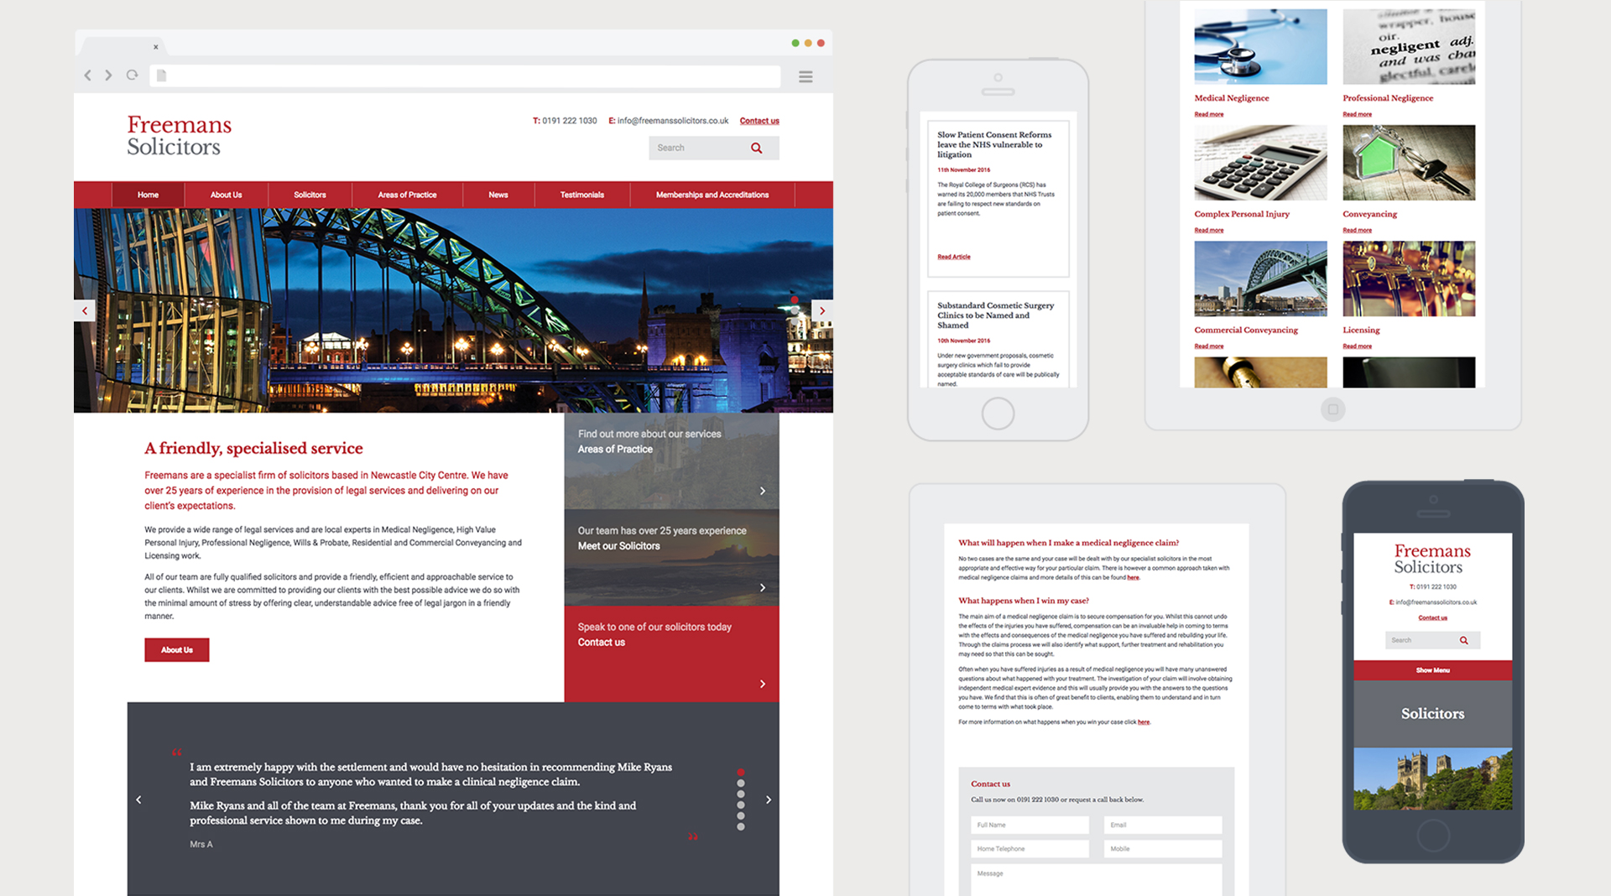1611x896 pixels.
Task: Reload the page with the refresh icon
Action: (132, 75)
